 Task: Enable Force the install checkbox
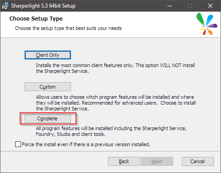coord(18,144)
